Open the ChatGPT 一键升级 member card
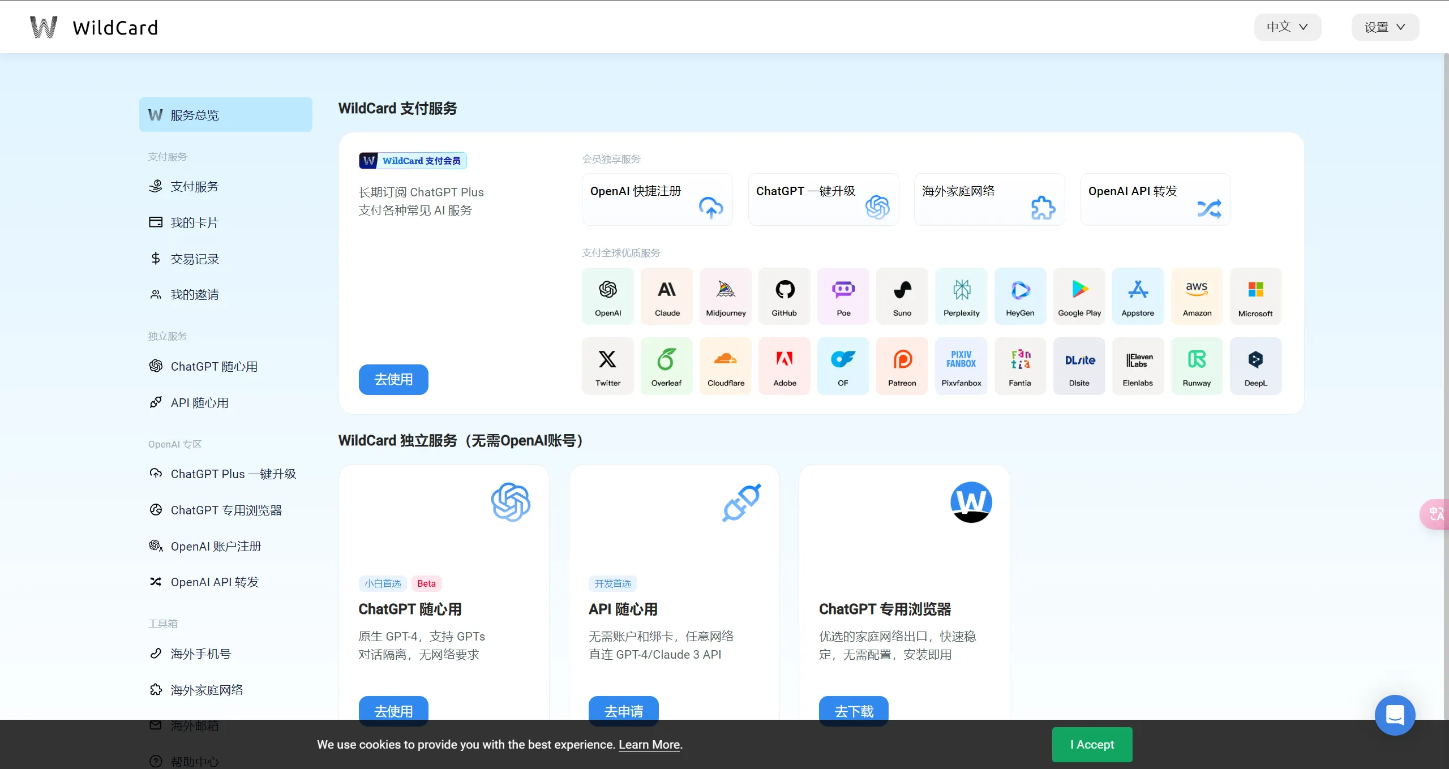Image resolution: width=1449 pixels, height=769 pixels. tap(824, 199)
